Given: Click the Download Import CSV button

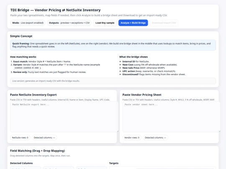Looking at the screenshot, I should tap(164, 23).
